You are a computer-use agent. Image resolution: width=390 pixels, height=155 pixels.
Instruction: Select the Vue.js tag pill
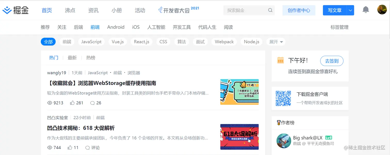point(118,42)
